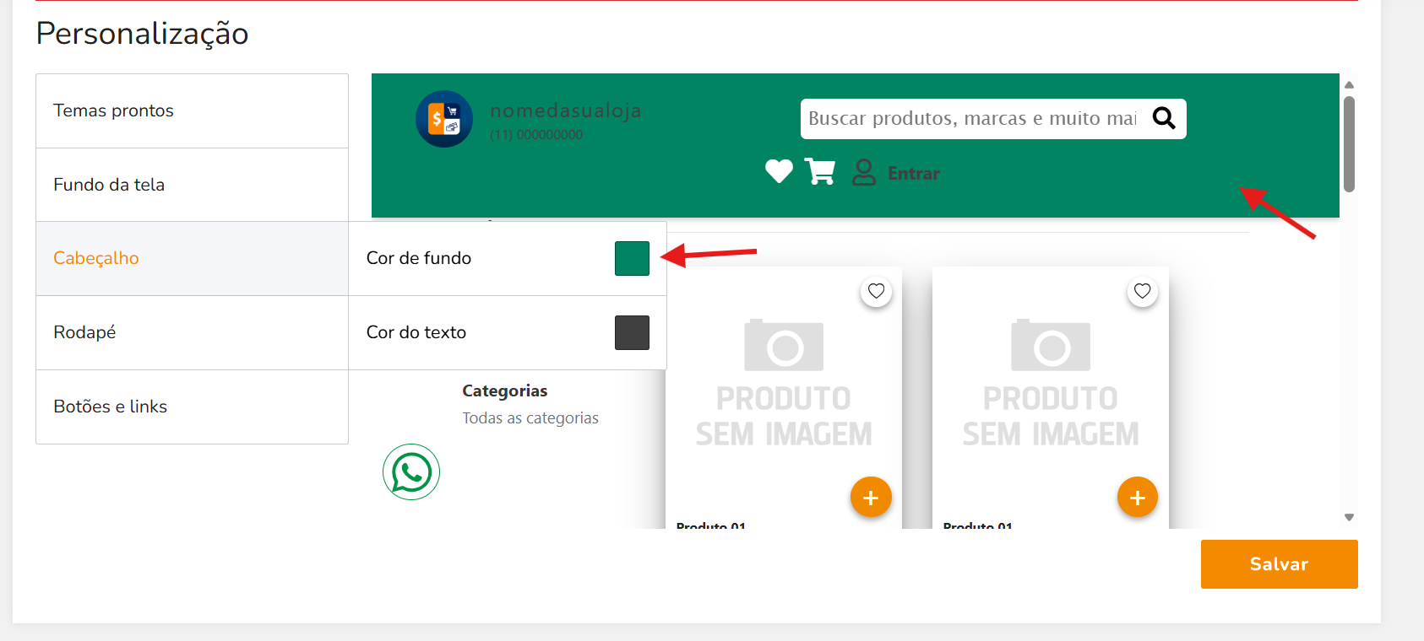The height and width of the screenshot is (641, 1424).
Task: Open favorites heart icon in header
Action: tap(779, 172)
